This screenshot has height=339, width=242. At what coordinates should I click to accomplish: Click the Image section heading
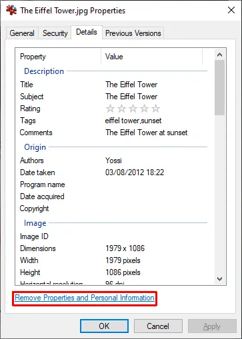tap(35, 223)
